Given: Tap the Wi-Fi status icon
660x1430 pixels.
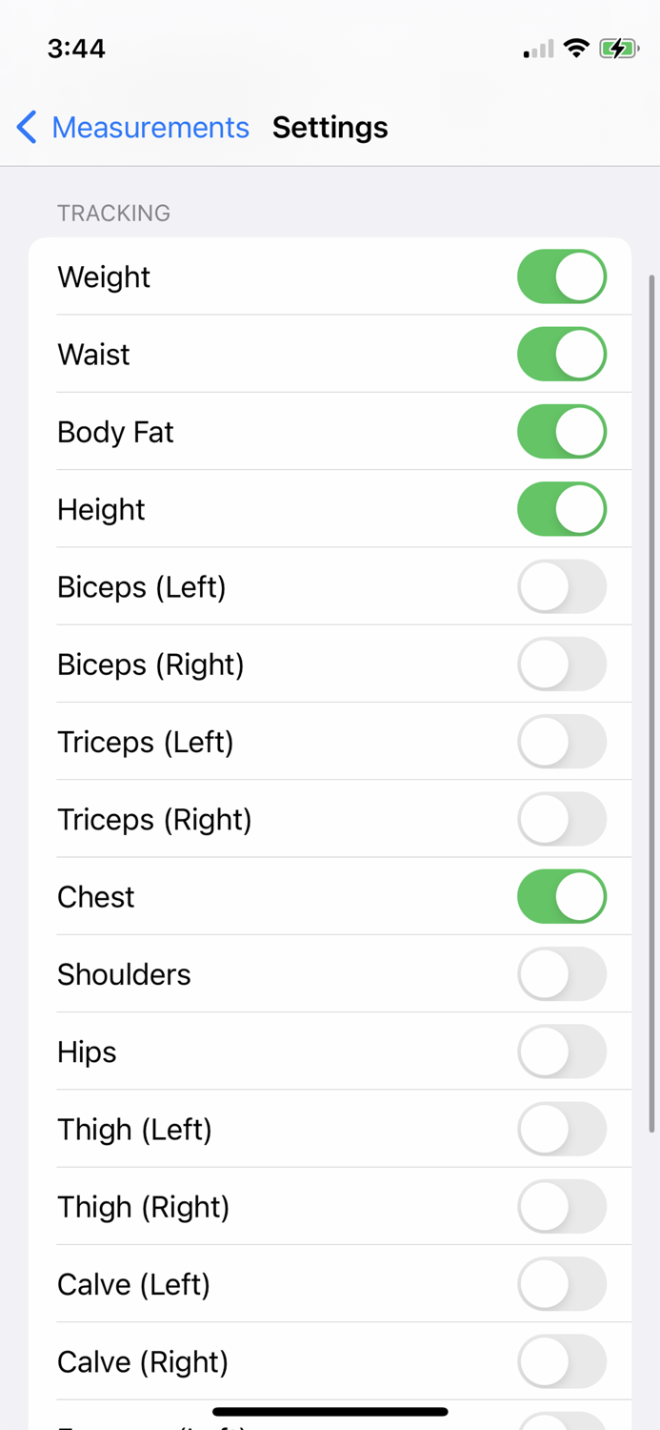Looking at the screenshot, I should click(575, 48).
